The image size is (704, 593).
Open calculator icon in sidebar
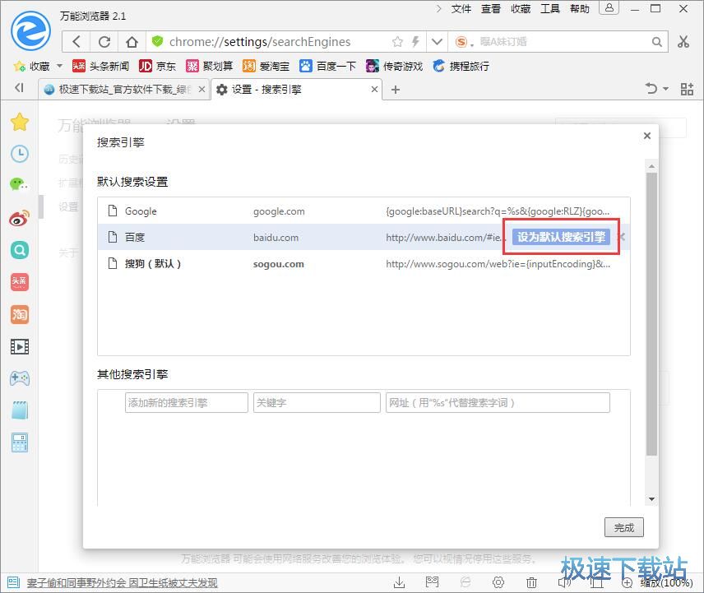pos(20,442)
